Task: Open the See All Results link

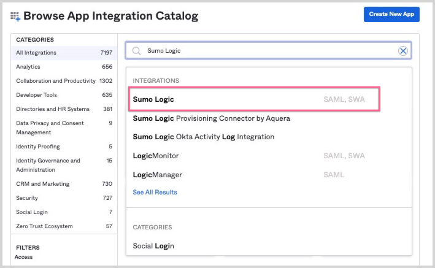Action: click(x=155, y=192)
